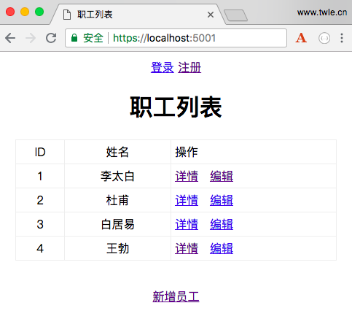
Task: Reload the page with the refresh icon
Action: pyautogui.click(x=51, y=38)
